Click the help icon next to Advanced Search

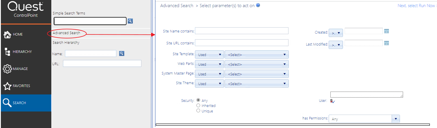258,5
